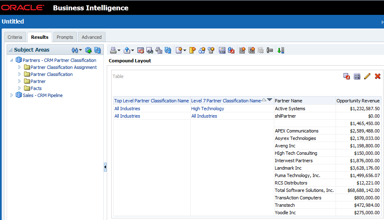Collapse the Subject Areas panel header
Image resolution: width=384 pixels, height=220 pixels.
tap(10, 50)
